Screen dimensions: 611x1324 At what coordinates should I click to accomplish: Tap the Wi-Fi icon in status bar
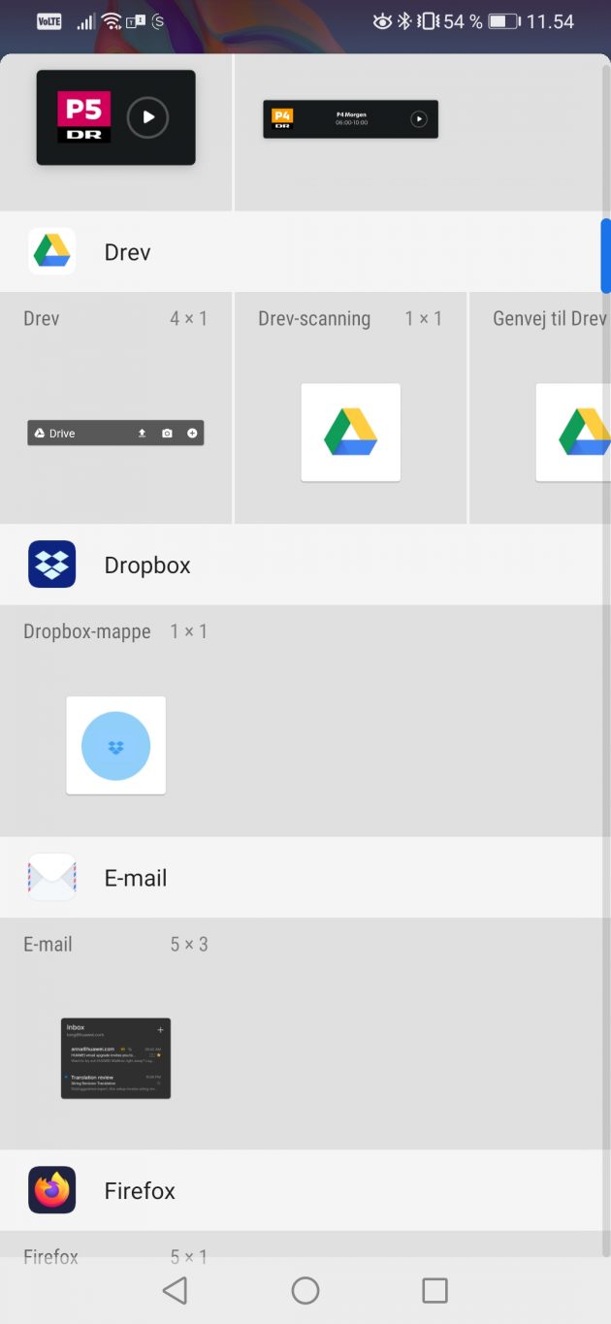[112, 21]
